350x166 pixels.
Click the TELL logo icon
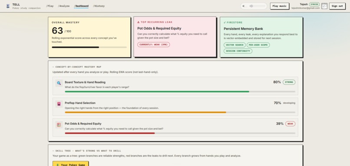click(8, 6)
